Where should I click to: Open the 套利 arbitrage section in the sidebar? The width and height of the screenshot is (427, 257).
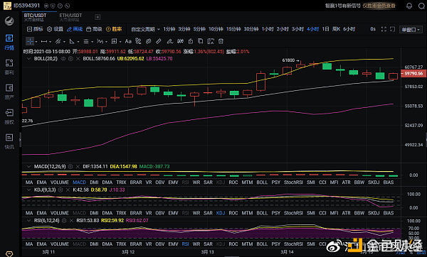(9, 67)
